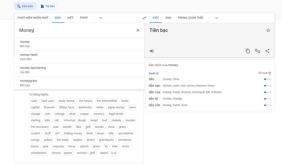The height and width of the screenshot is (164, 282).
Task: Listen to the Vietnamese translation
Action: [x=152, y=51]
